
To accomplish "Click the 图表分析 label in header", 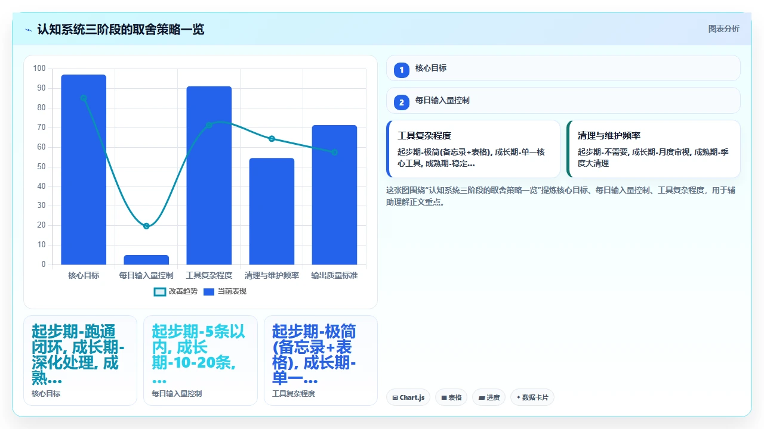I will point(723,29).
